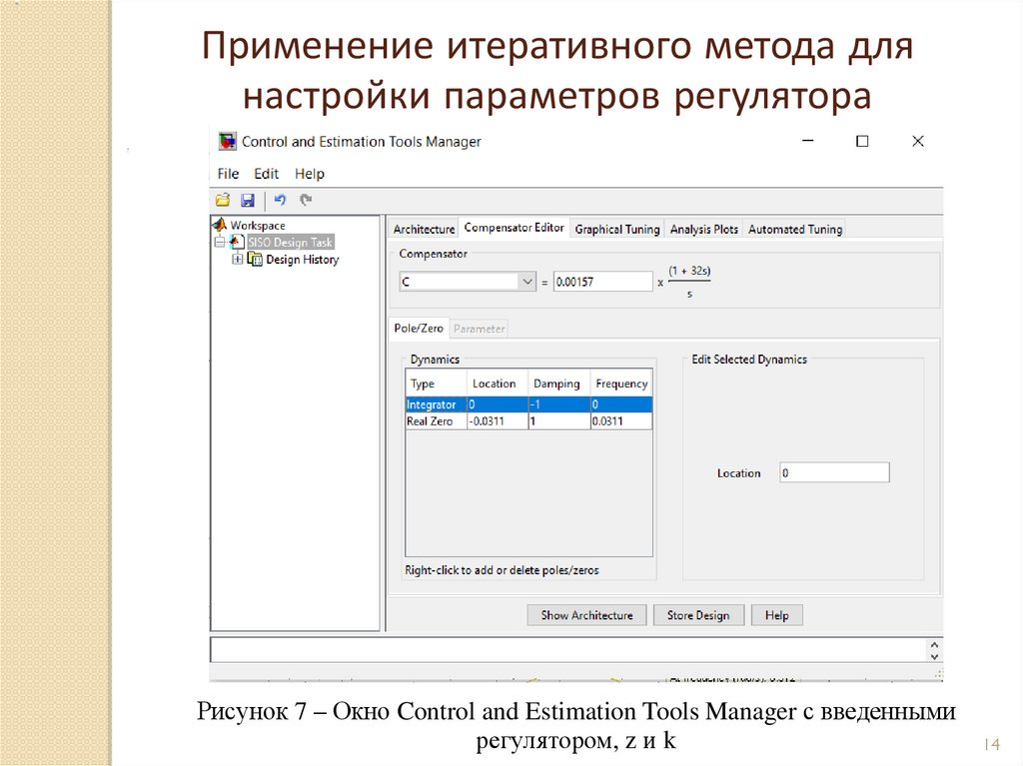The width and height of the screenshot is (1023, 766).
Task: Switch to the Graphical Tuning tab
Action: click(x=617, y=230)
